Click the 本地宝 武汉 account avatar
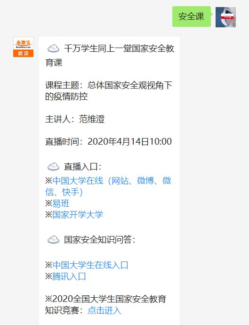This screenshot has height=325, width=249. pyautogui.click(x=23, y=47)
